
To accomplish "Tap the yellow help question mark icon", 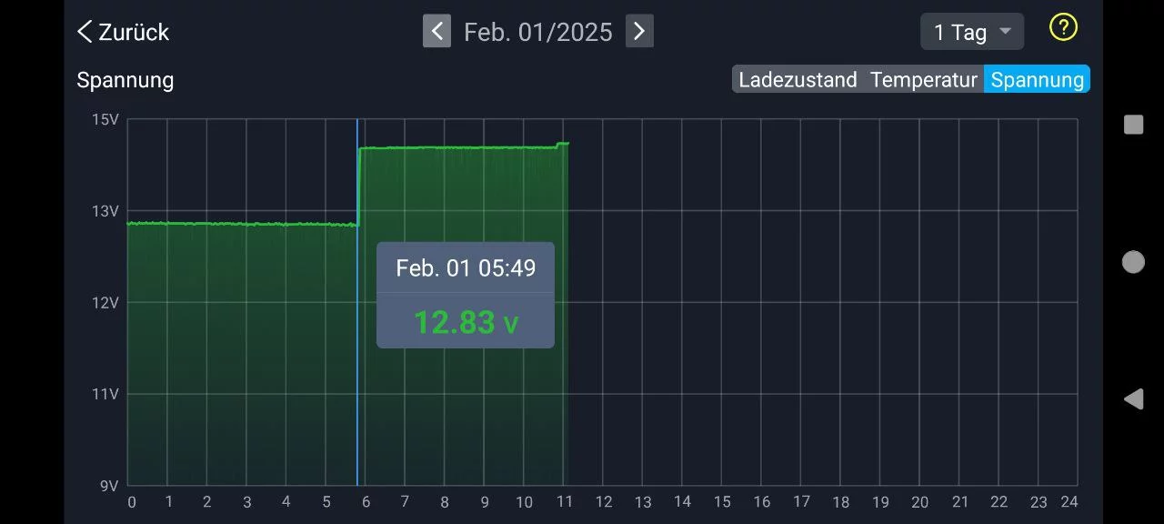I will 1062,28.
